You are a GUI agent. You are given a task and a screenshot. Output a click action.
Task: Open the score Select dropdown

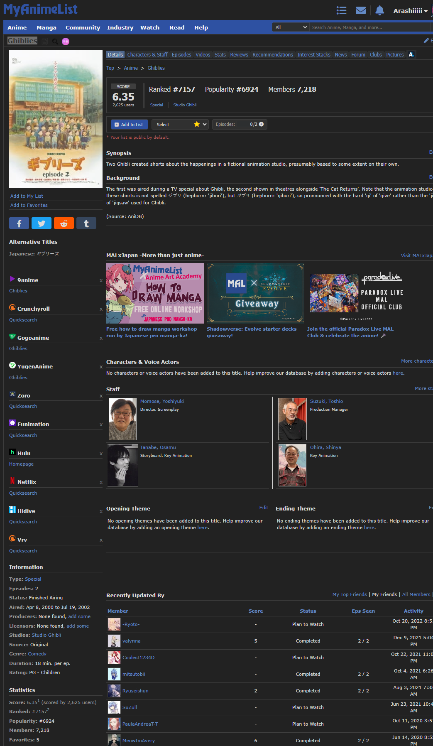point(180,124)
